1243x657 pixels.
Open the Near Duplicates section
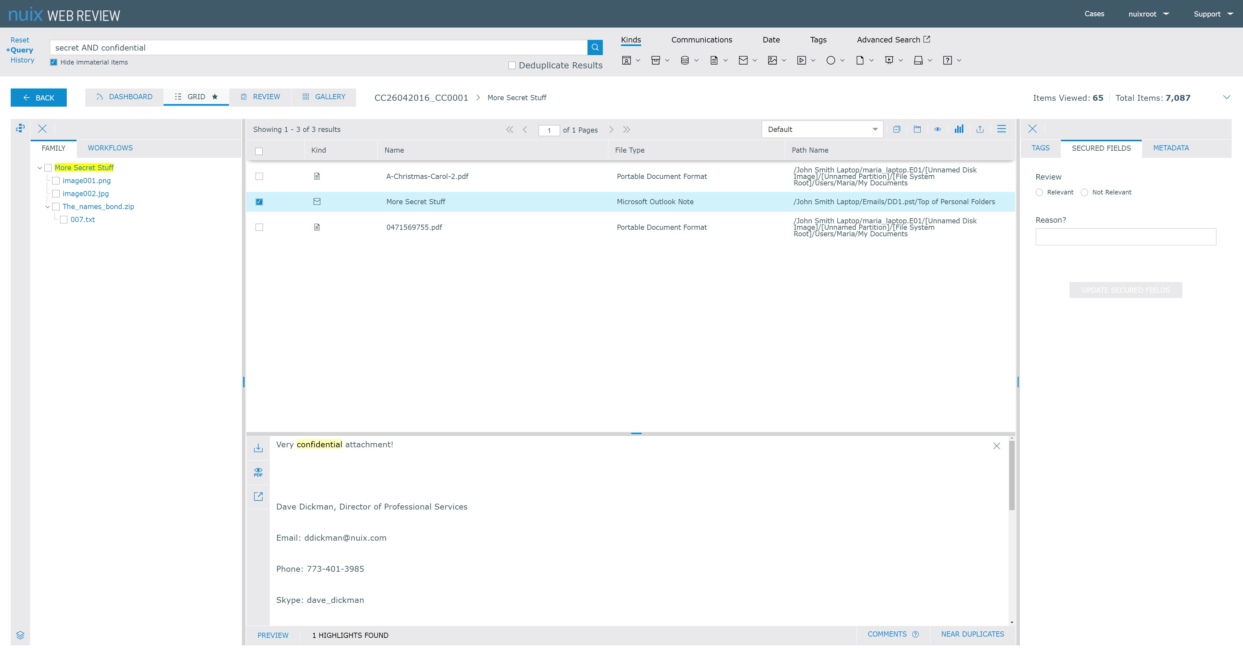click(972, 634)
